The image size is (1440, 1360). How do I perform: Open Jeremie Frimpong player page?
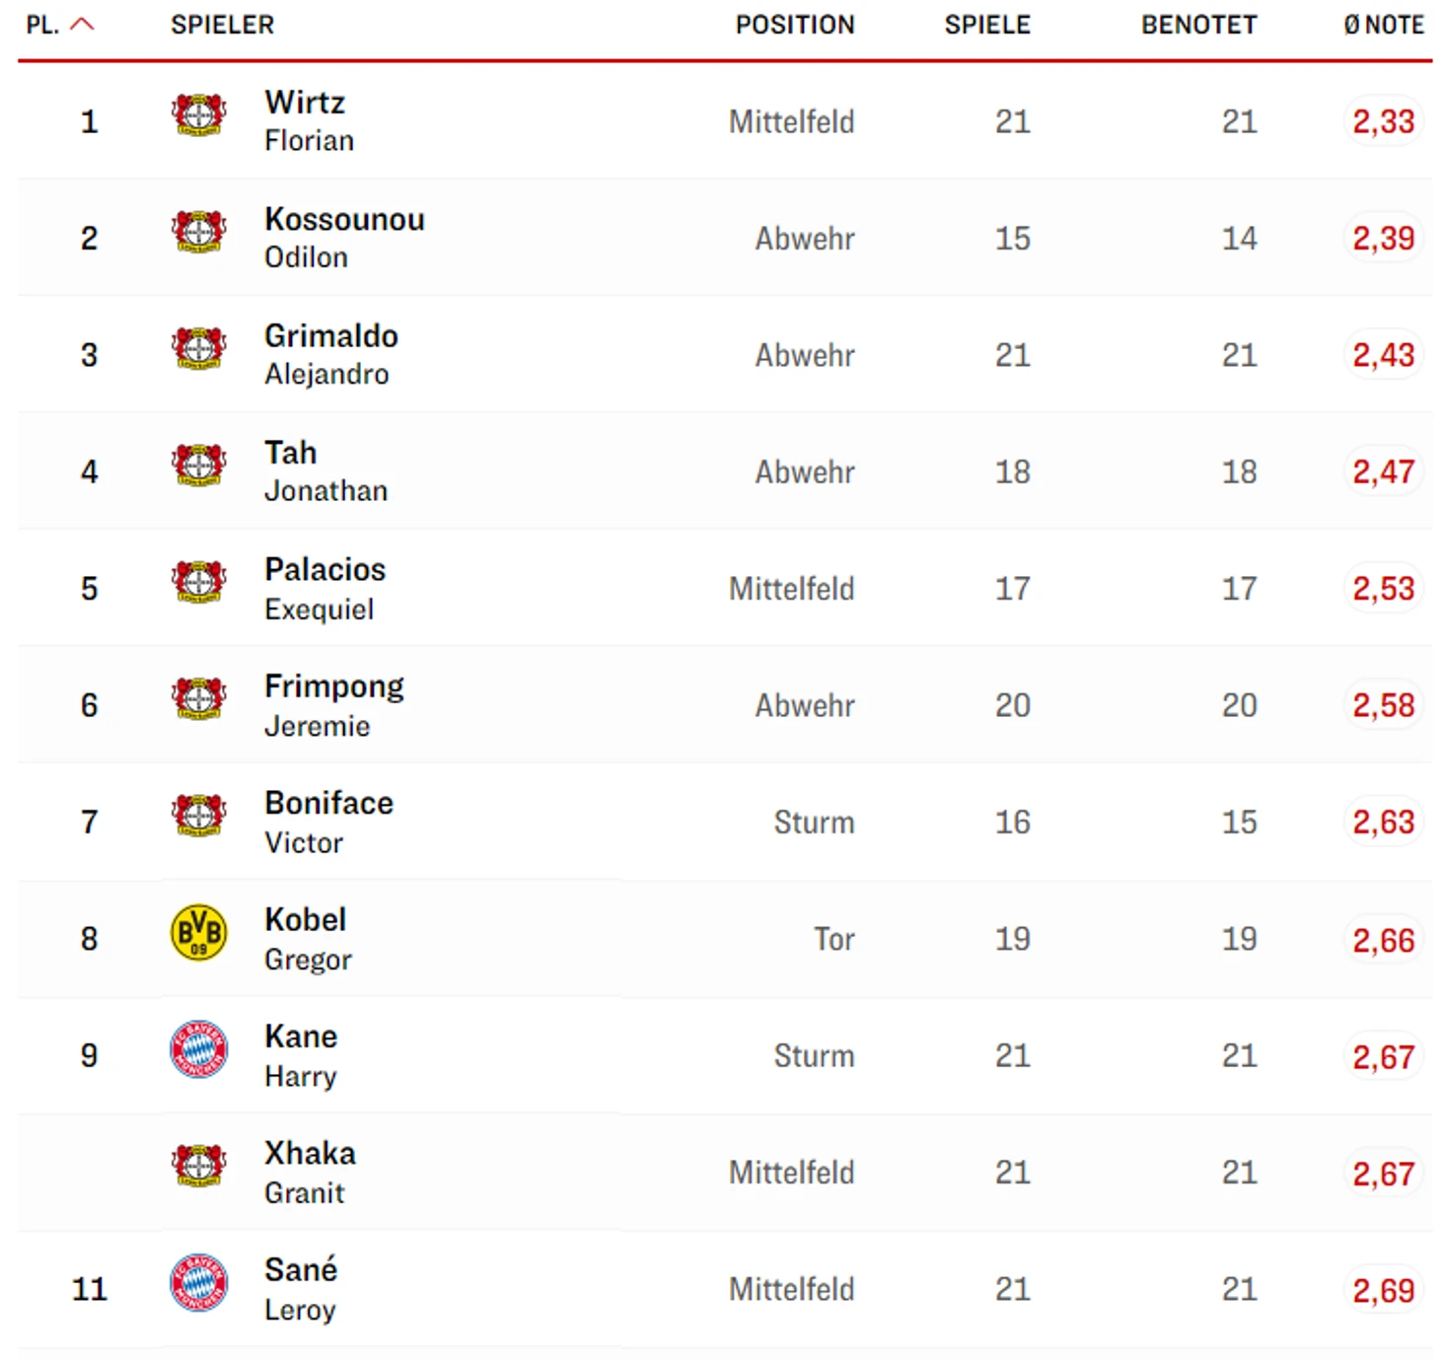tap(334, 705)
